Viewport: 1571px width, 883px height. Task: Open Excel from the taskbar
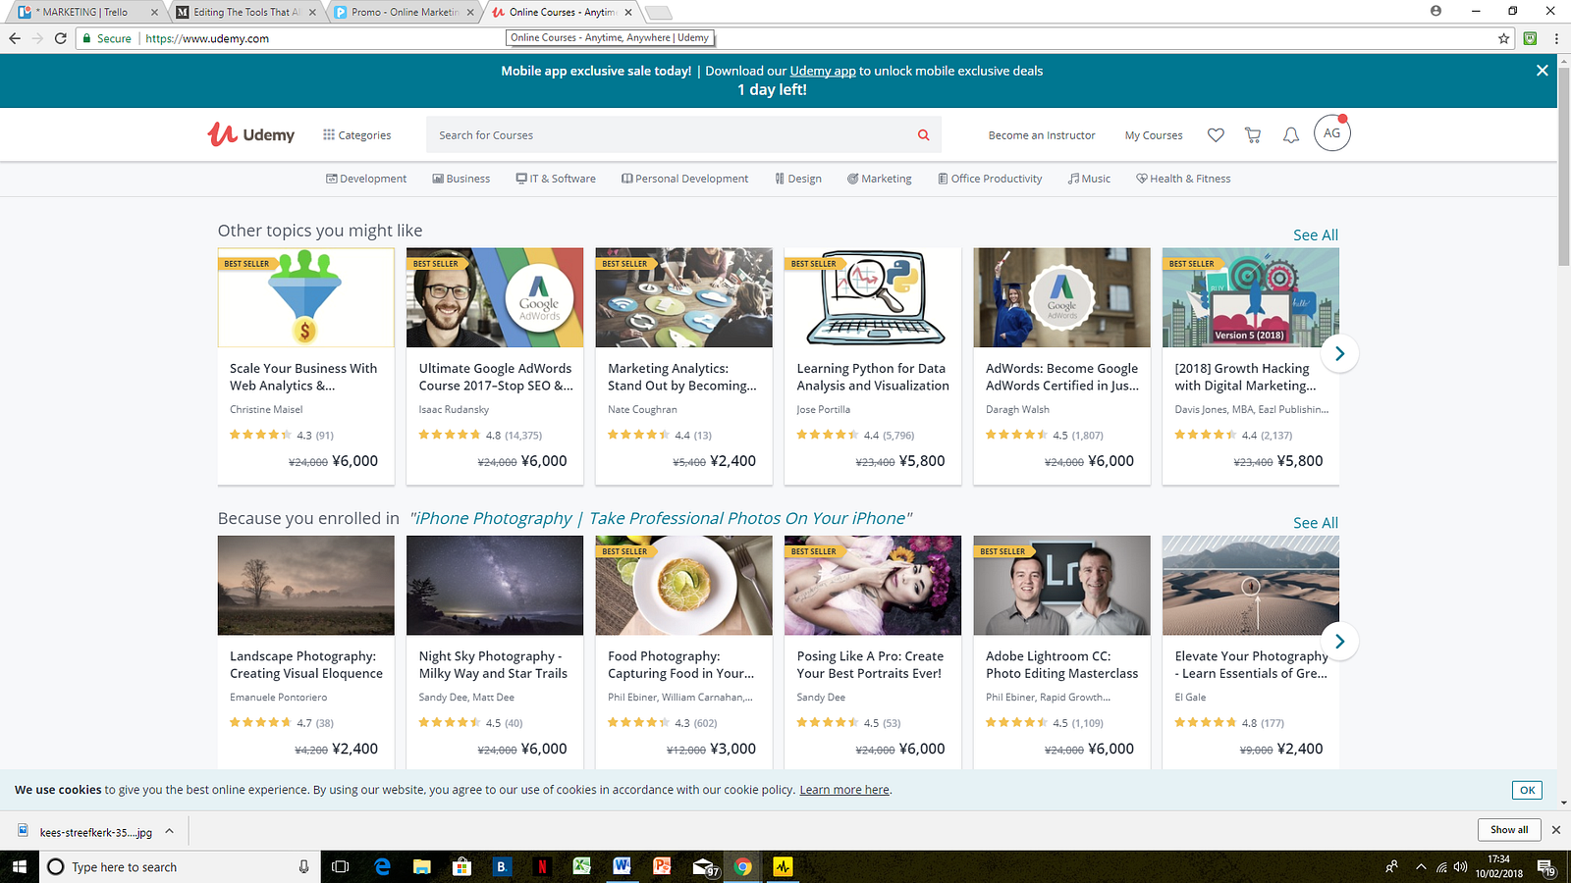[581, 866]
